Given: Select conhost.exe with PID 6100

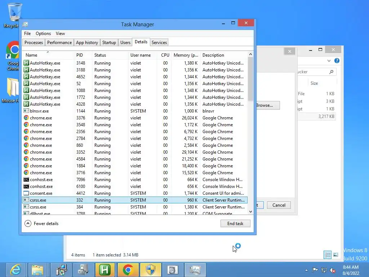Looking at the screenshot, I should point(135,186).
